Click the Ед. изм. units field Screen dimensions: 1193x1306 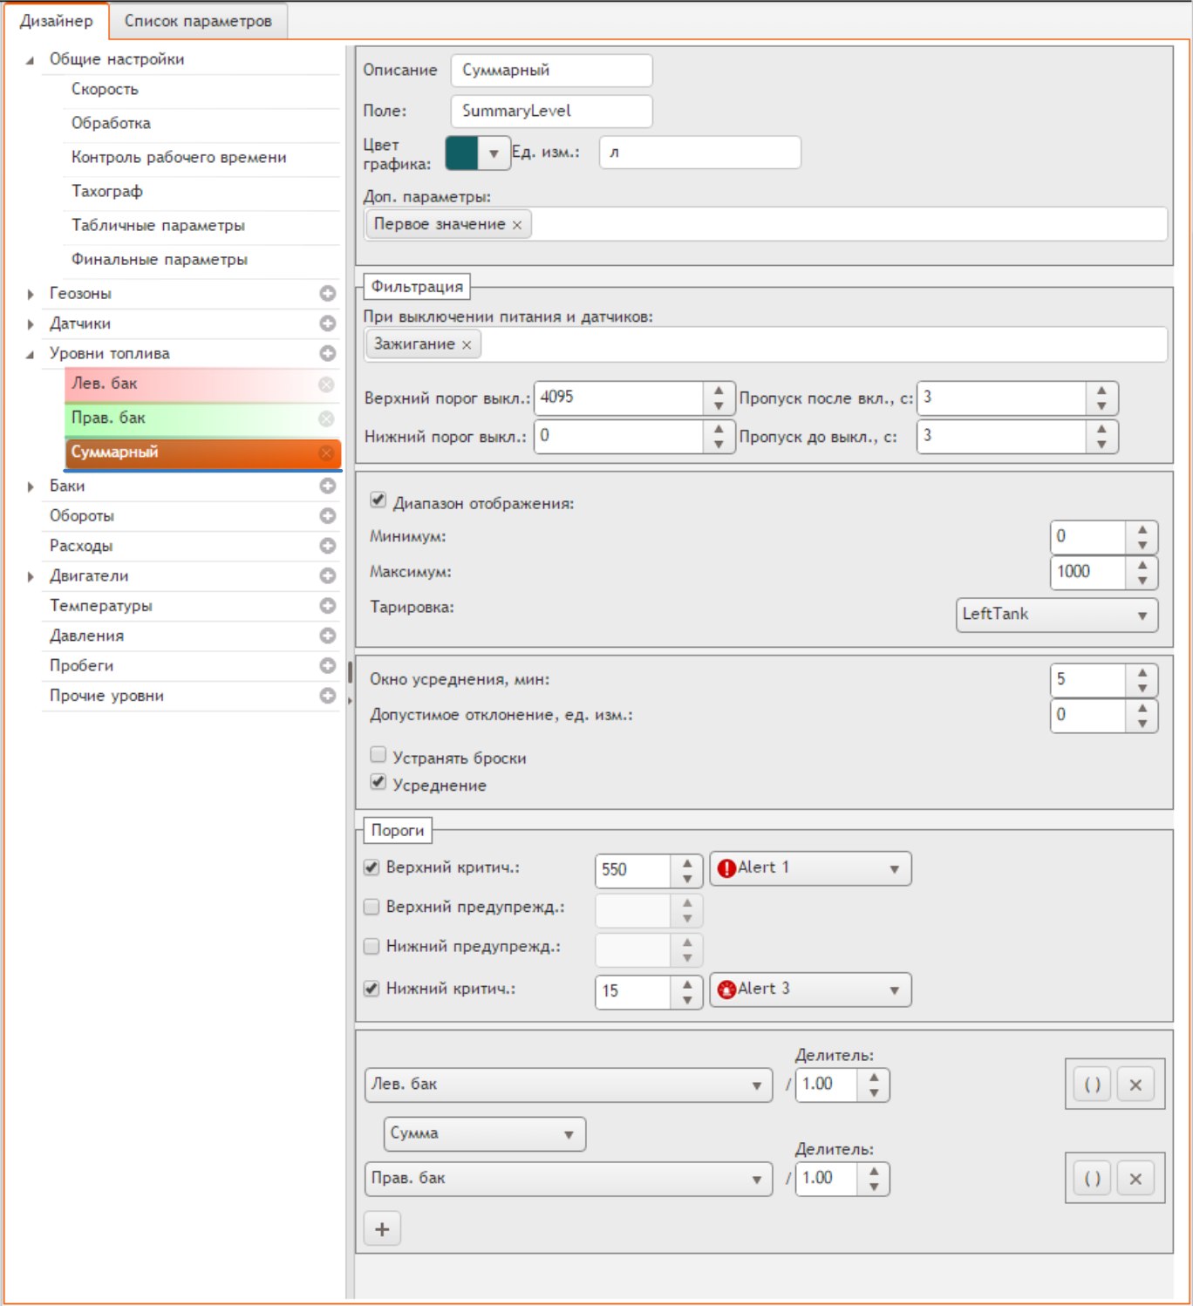point(699,153)
